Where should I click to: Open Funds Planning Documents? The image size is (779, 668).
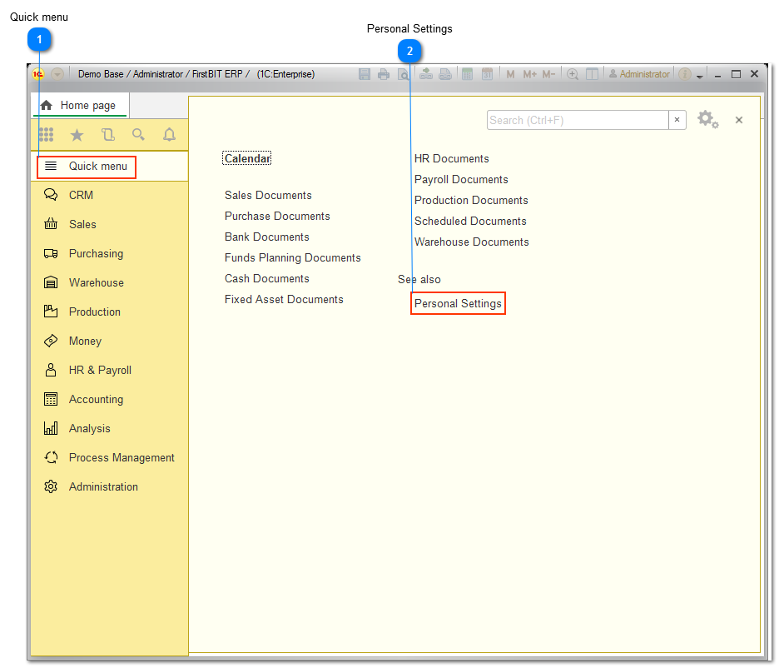[293, 258]
